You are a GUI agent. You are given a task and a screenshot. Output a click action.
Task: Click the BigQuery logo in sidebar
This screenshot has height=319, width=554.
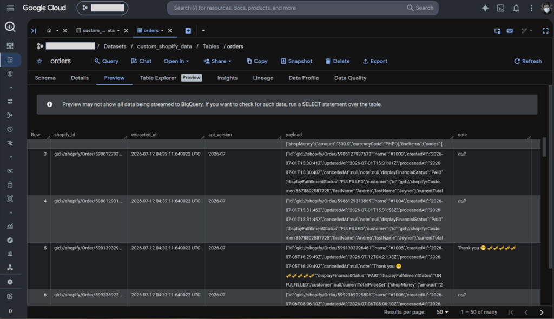[10, 26]
